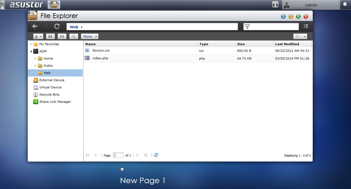Viewport: 351px width, 189px height.
Task: Create a new folder with the toolbar icon
Action: point(50,36)
